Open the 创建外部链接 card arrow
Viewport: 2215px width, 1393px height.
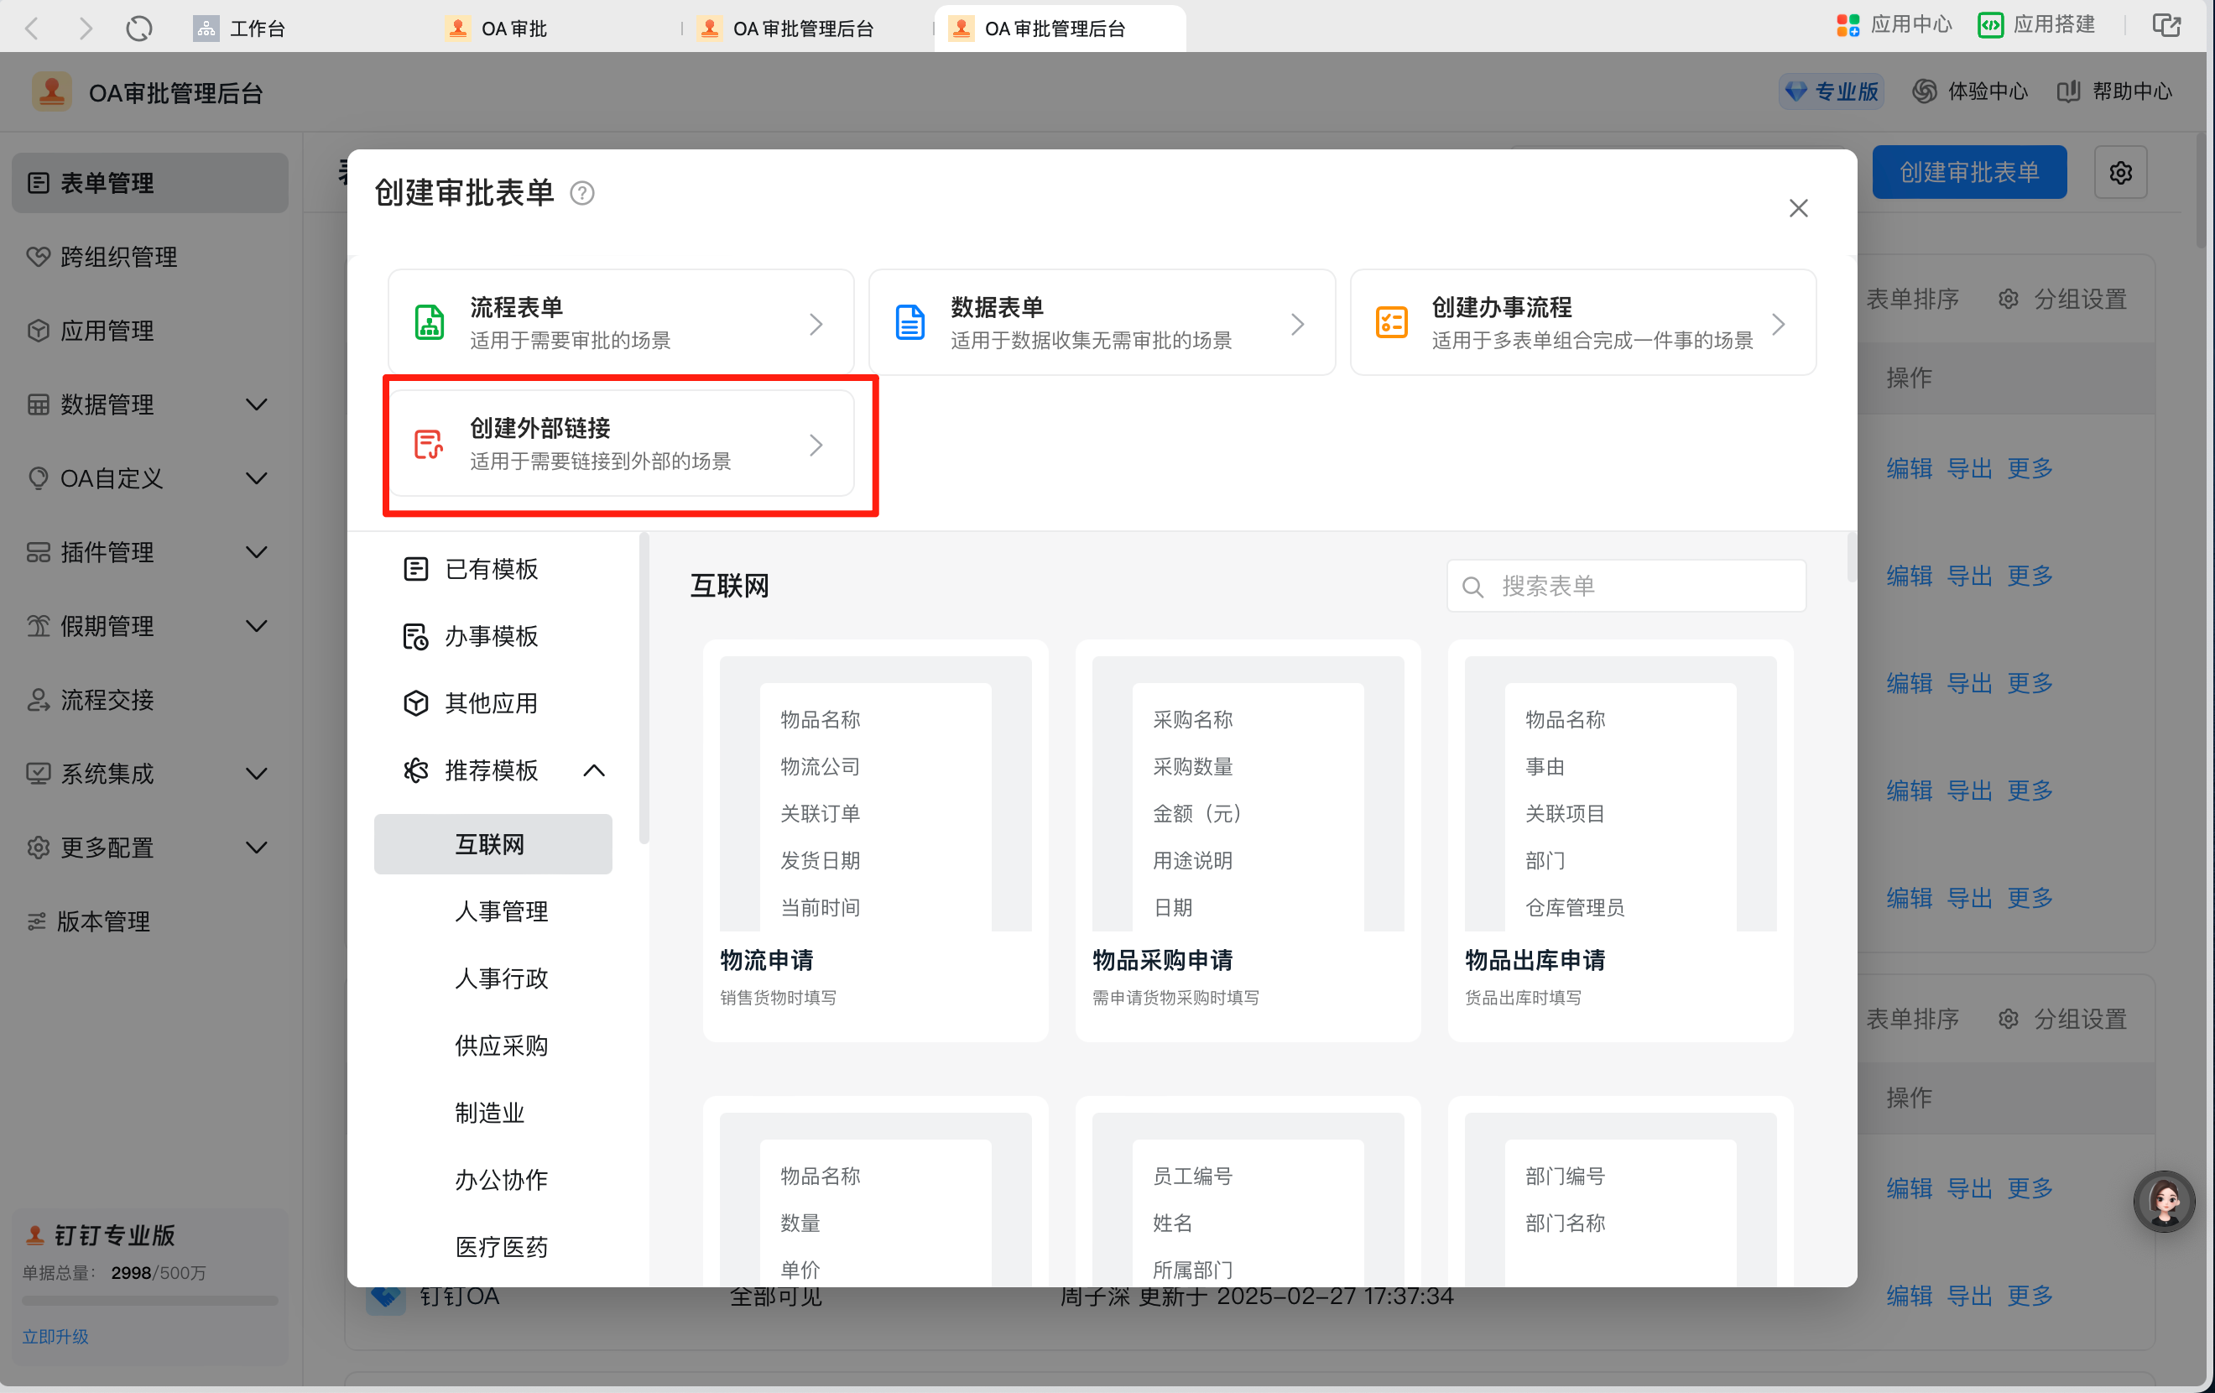click(x=816, y=446)
